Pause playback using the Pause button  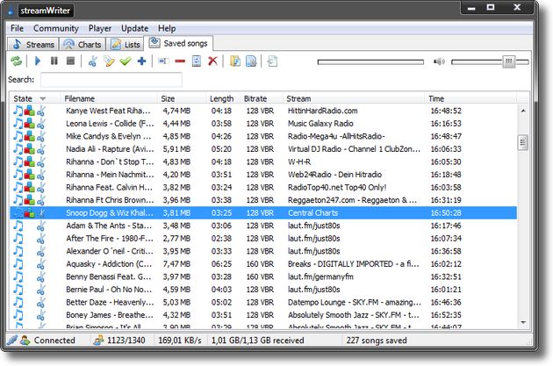tap(54, 61)
